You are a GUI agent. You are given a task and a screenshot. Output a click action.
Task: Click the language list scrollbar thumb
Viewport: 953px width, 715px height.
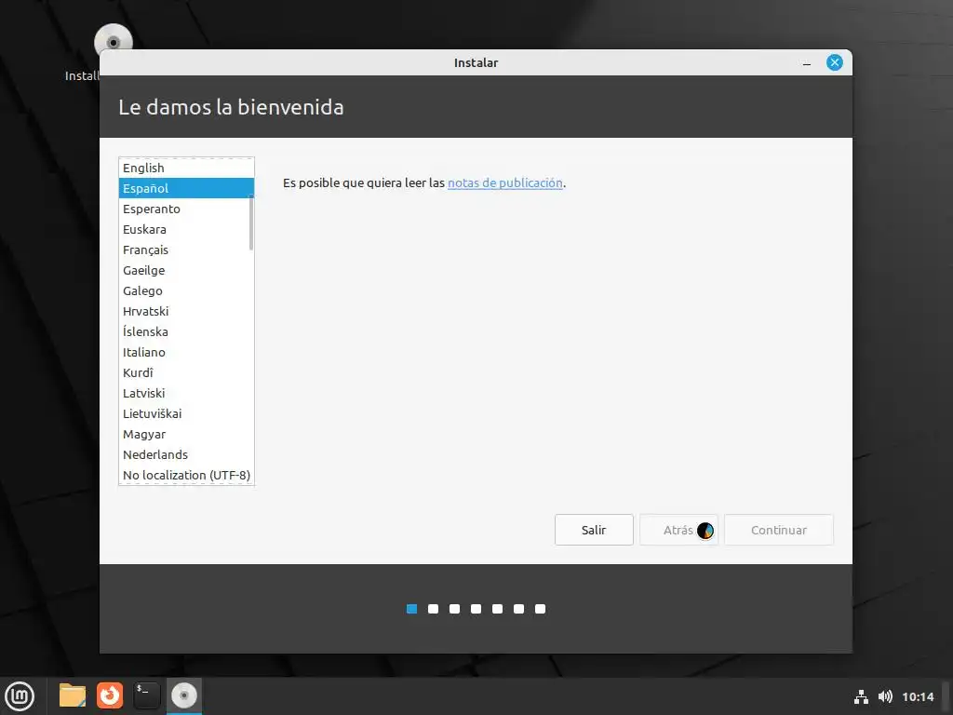tap(251, 223)
